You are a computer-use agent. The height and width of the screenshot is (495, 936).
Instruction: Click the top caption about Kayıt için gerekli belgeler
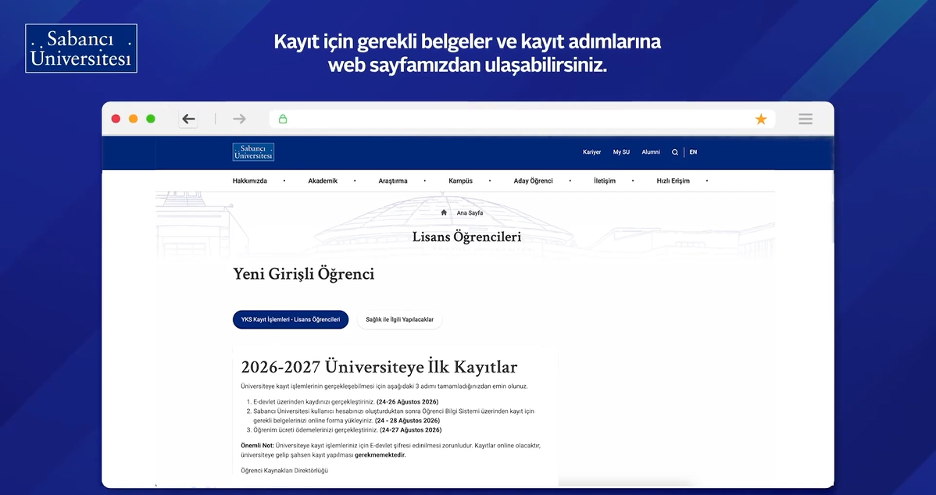[467, 53]
